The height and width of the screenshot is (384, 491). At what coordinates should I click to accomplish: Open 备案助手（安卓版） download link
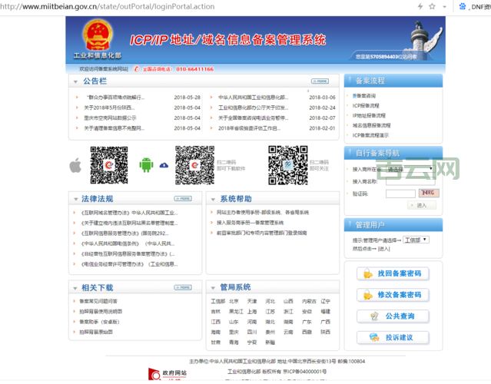(99, 322)
